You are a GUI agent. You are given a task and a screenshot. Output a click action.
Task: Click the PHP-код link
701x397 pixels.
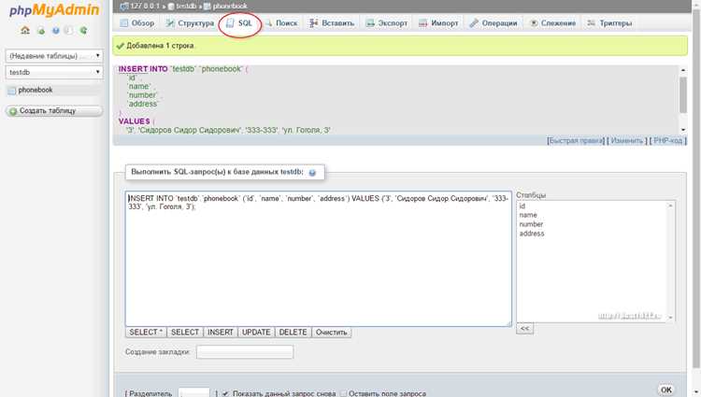[668, 141]
